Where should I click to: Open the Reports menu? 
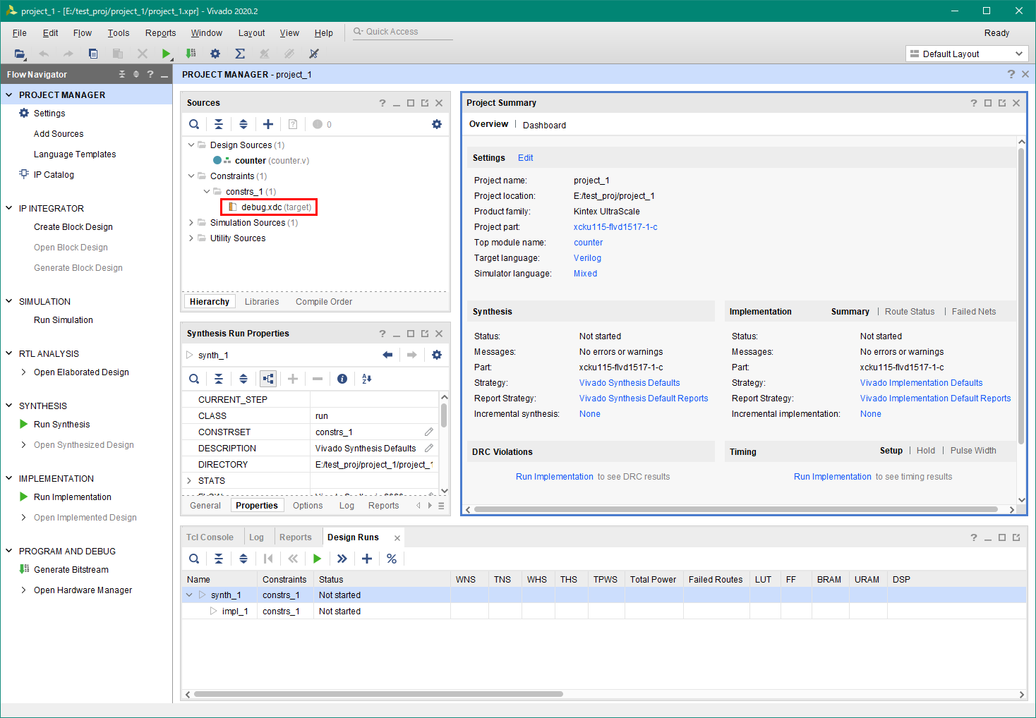point(160,33)
